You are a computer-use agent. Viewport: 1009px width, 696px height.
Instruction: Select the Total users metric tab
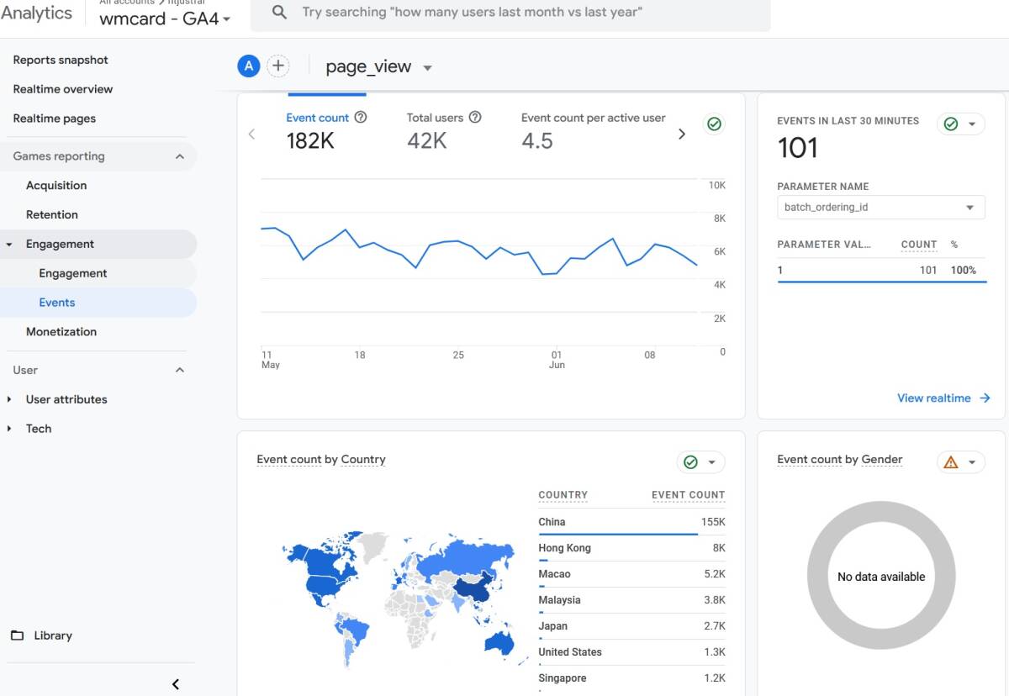point(444,133)
